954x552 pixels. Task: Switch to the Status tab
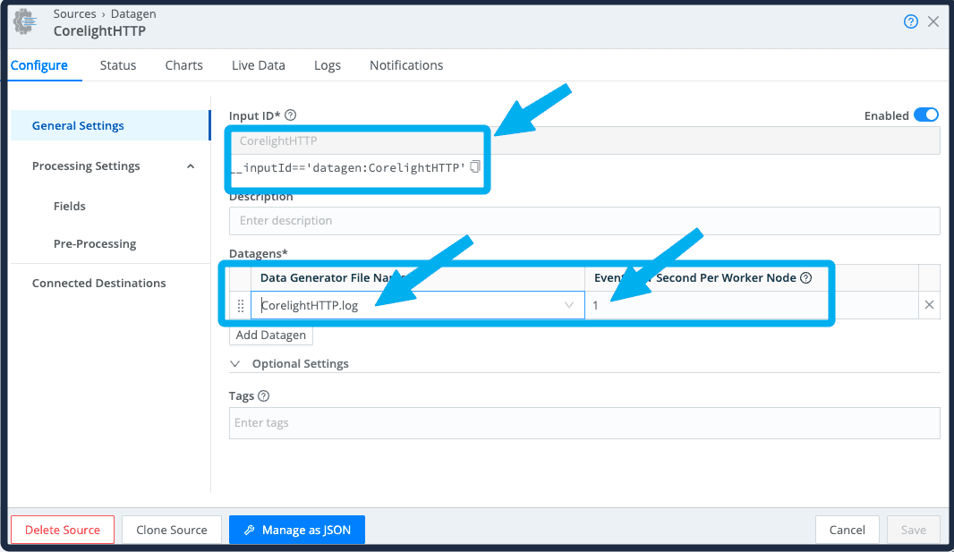point(118,65)
